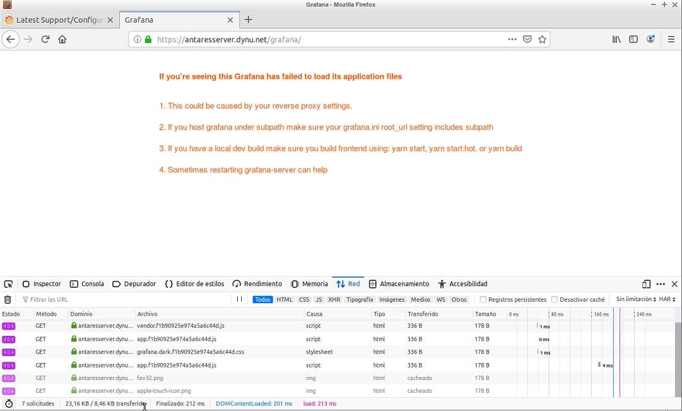The height and width of the screenshot is (411, 682).
Task: Sort requests by Tamaño column
Action: pos(490,314)
